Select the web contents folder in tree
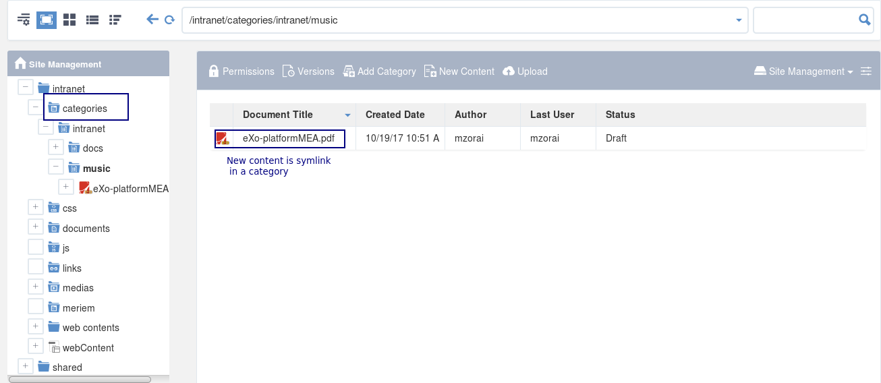The image size is (881, 383). click(91, 328)
